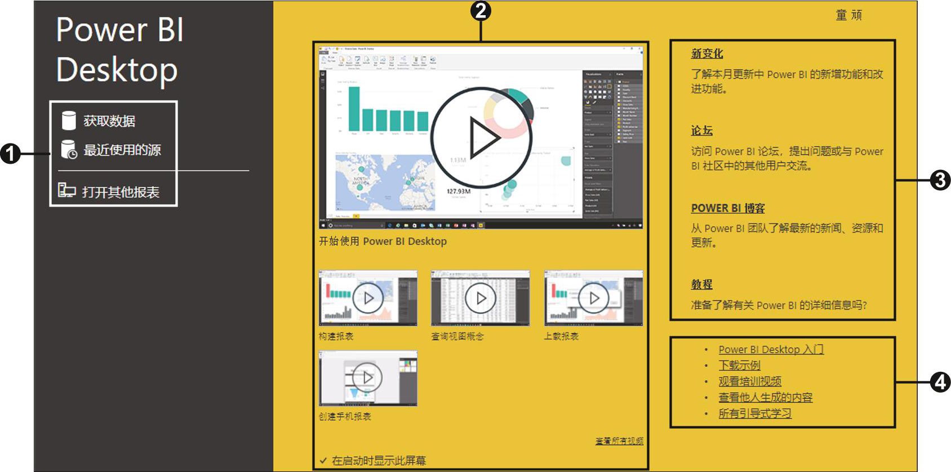Toggle 在启动时显示此屏幕 checkbox

(323, 460)
